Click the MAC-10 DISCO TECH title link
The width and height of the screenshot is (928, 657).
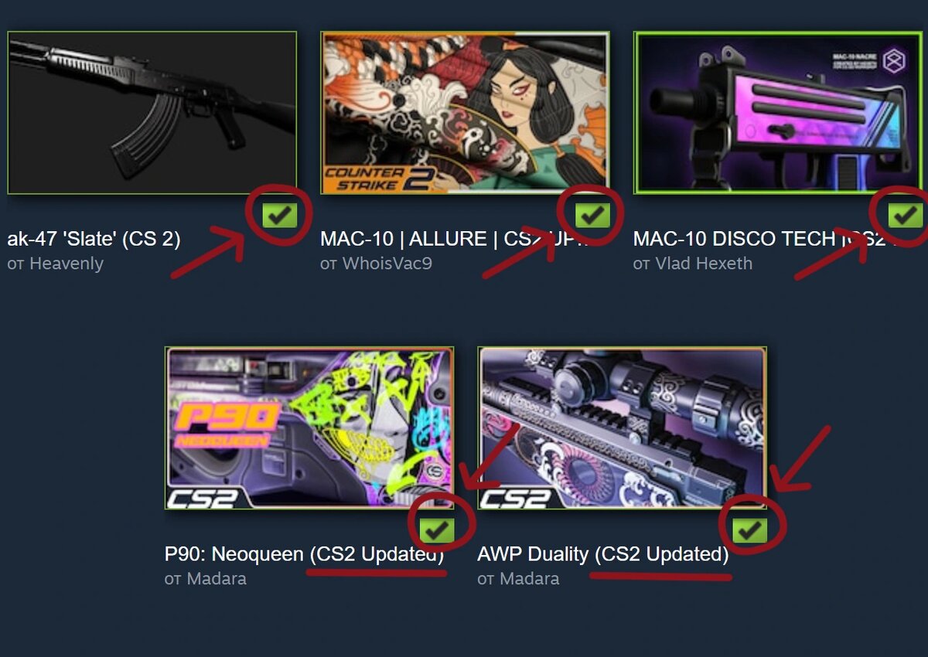click(x=759, y=240)
